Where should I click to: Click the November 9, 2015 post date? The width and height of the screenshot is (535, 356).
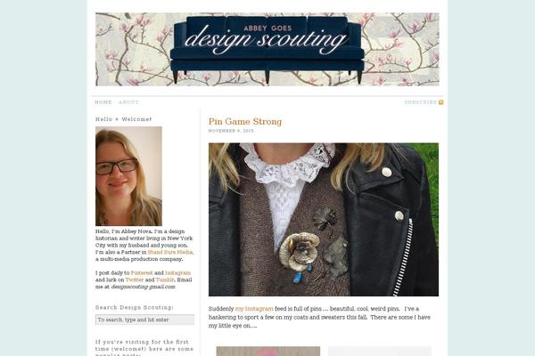231,131
